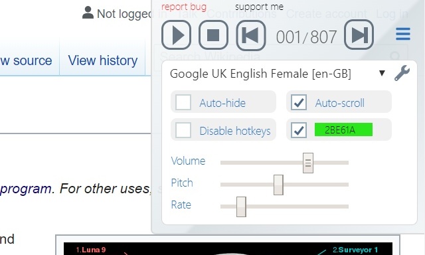Skip to the previous sentence
This screenshot has height=255, width=425.
coord(251,35)
